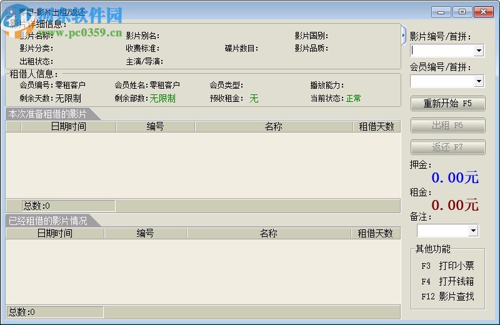Click the 会员姓名 零租客户 value

pyautogui.click(x=165, y=85)
